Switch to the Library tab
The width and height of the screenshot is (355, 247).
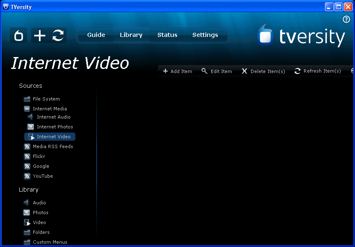coord(131,35)
